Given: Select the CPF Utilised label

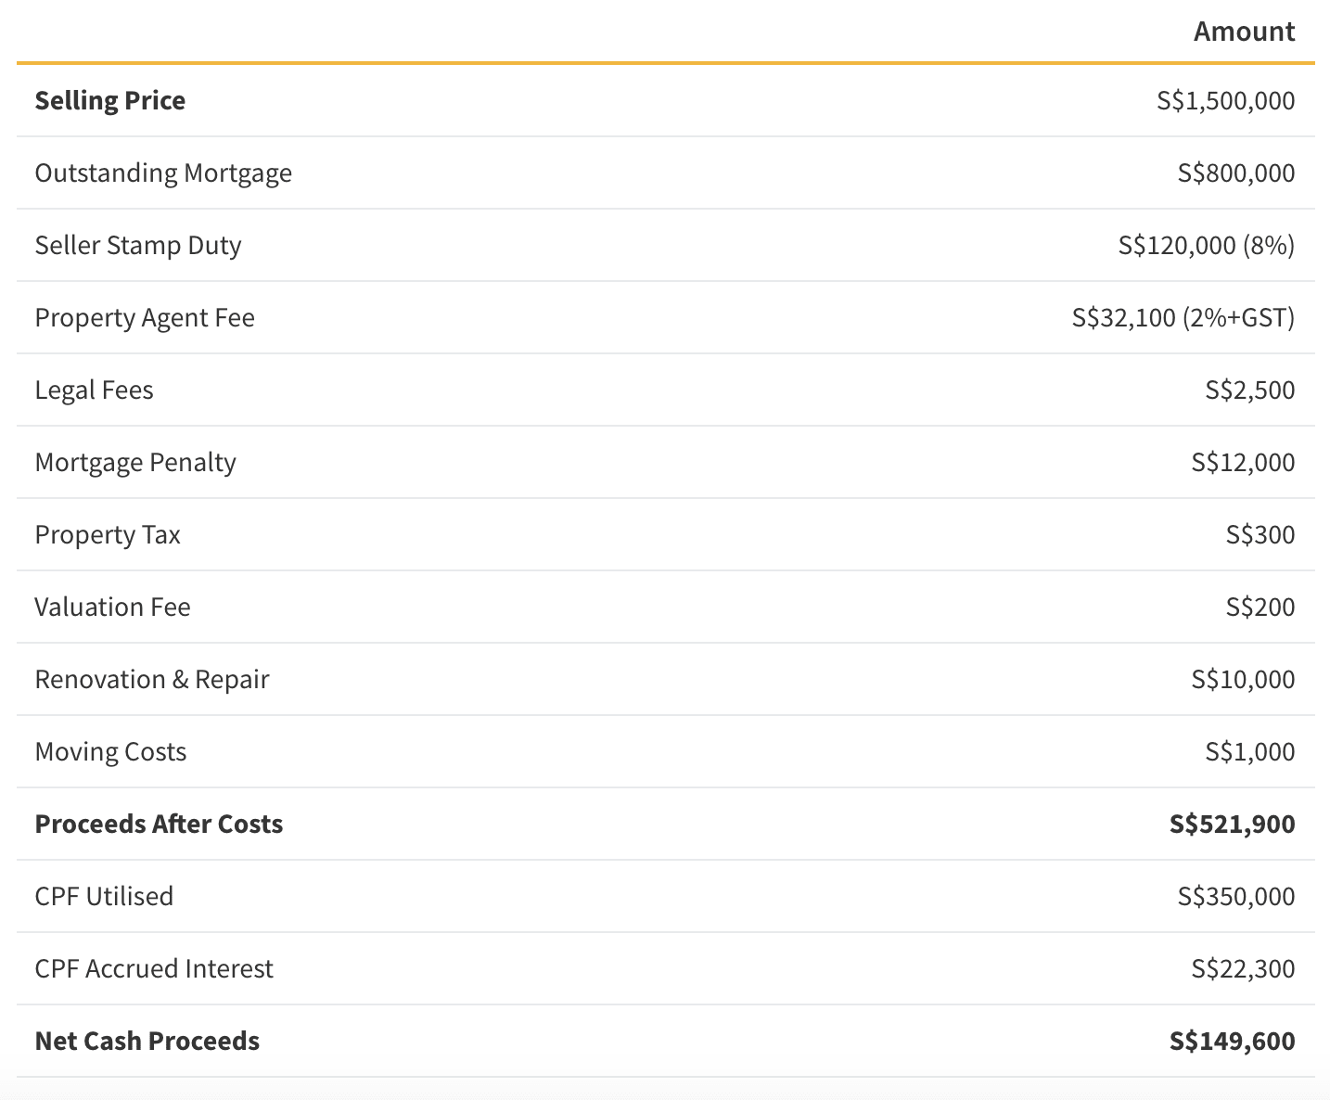Looking at the screenshot, I should pyautogui.click(x=104, y=896).
